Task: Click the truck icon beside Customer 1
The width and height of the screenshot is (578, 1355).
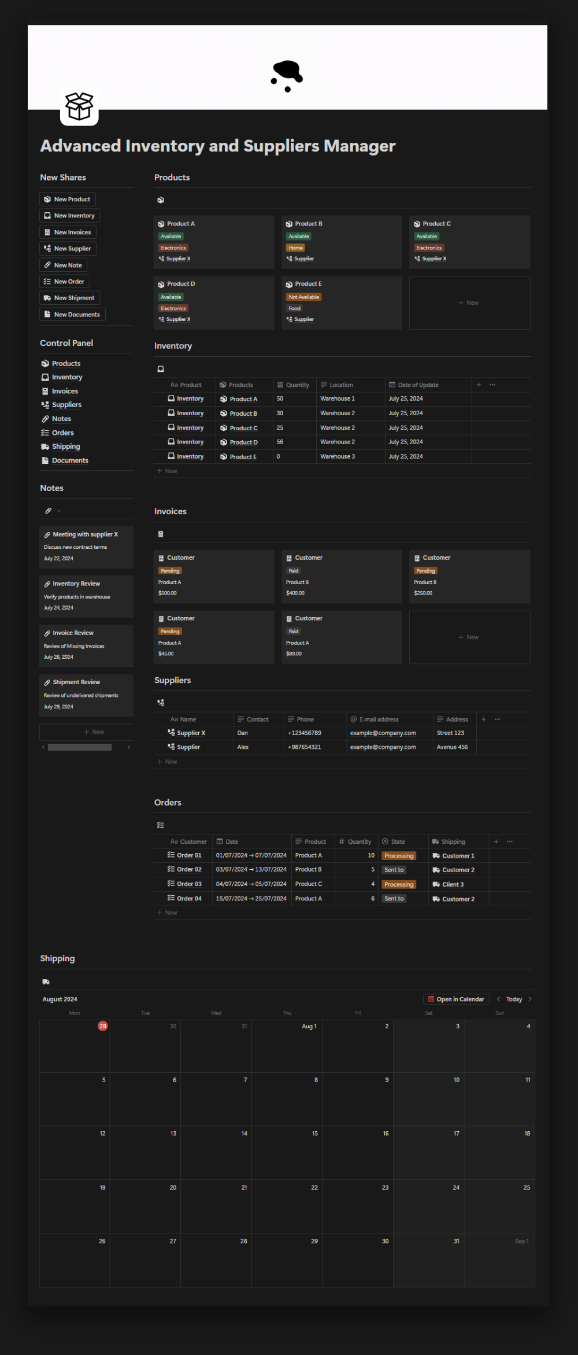Action: tap(436, 856)
